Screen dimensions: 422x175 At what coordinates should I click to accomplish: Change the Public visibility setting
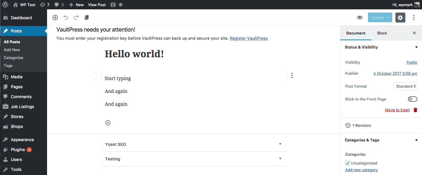coord(412,62)
